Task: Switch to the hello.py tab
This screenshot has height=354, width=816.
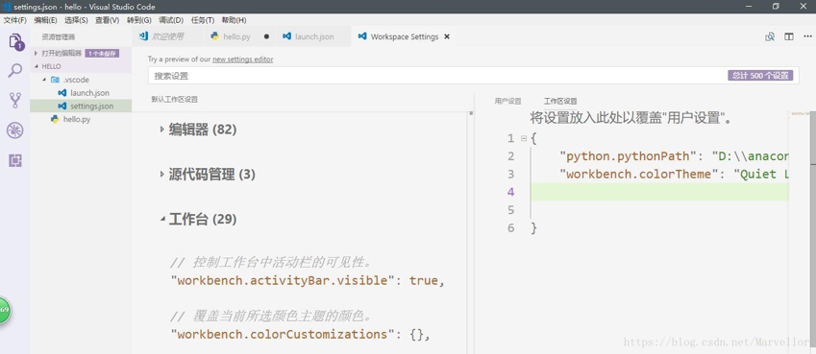Action: pos(236,36)
